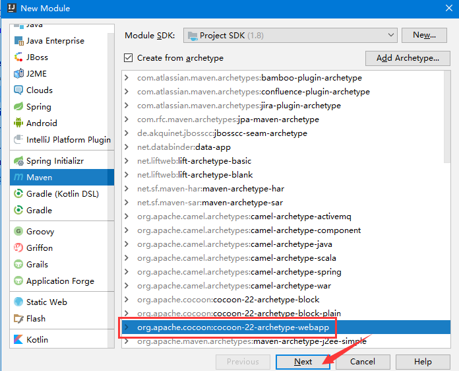
Task: Expand jira-plugin-archetype entry
Action: tap(127, 105)
